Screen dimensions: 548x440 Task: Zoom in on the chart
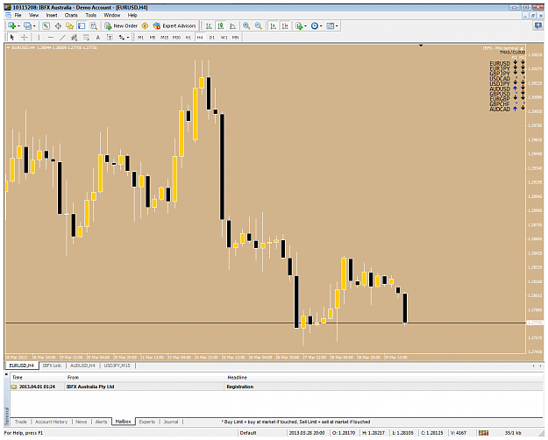pyautogui.click(x=246, y=25)
